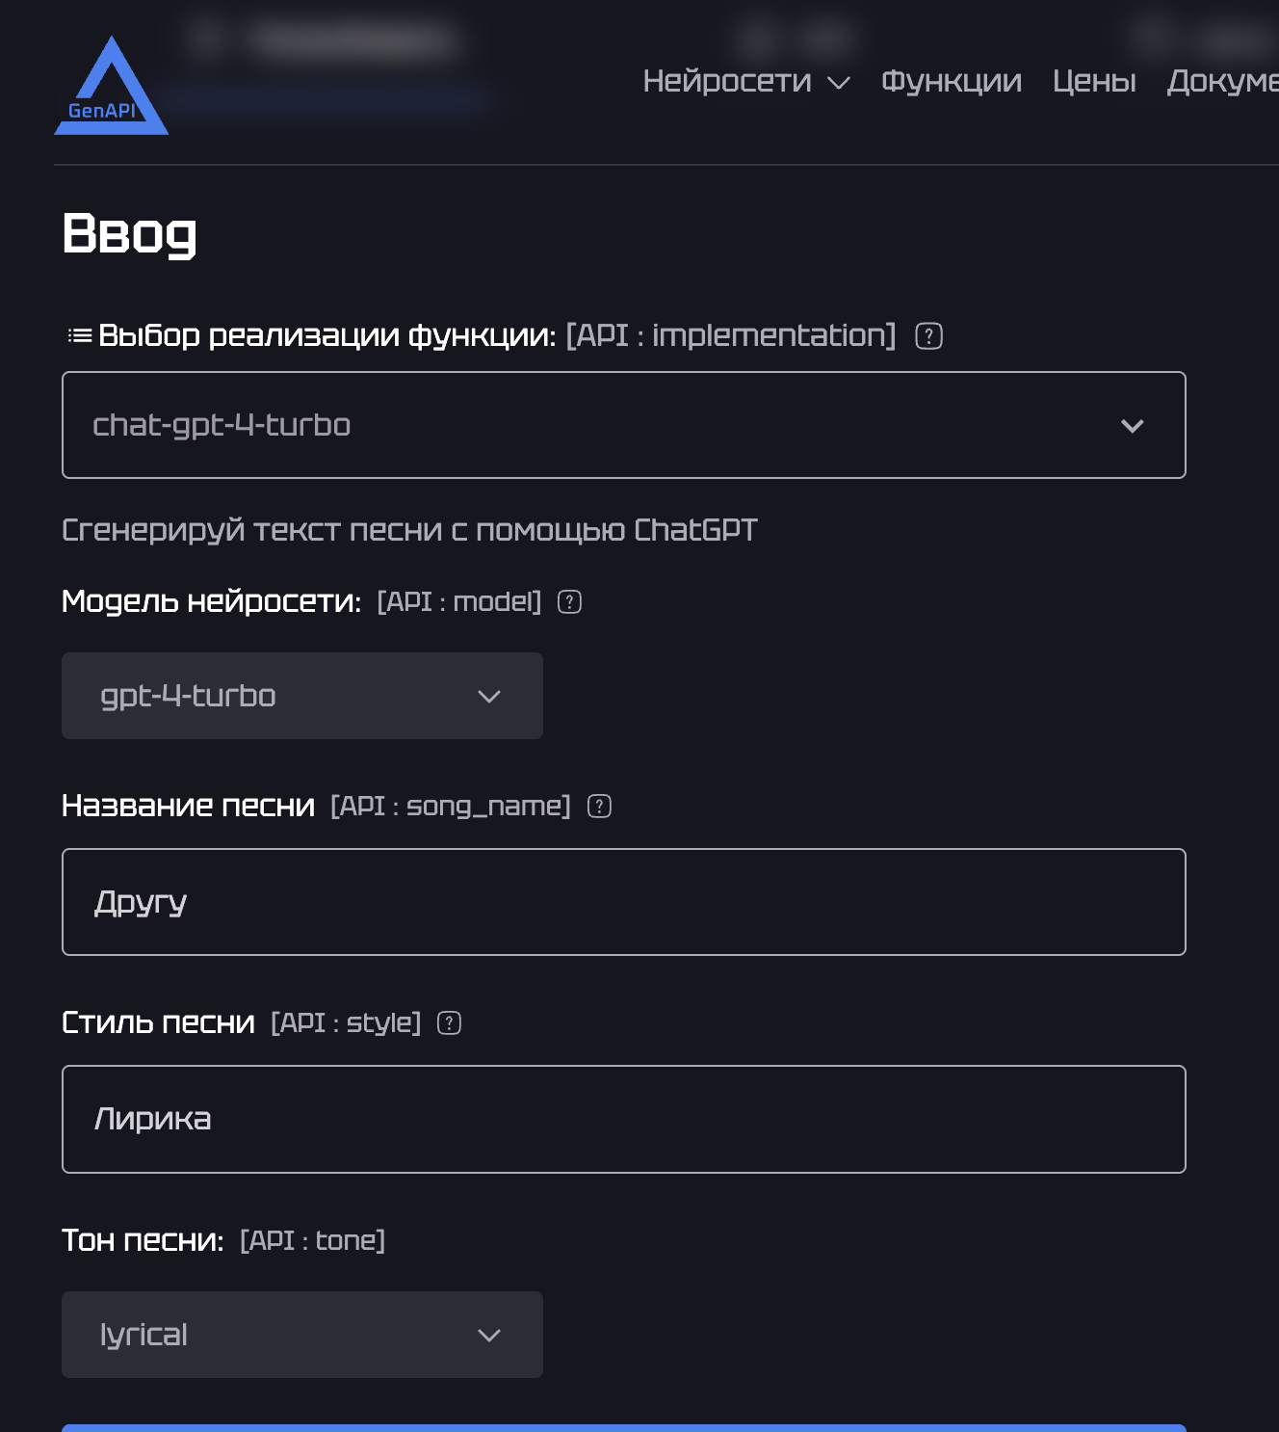1279x1432 pixels.
Task: Open help icon beside style label
Action: [449, 1023]
